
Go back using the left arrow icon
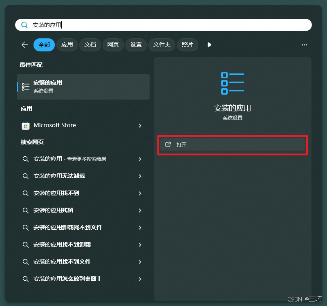point(25,45)
